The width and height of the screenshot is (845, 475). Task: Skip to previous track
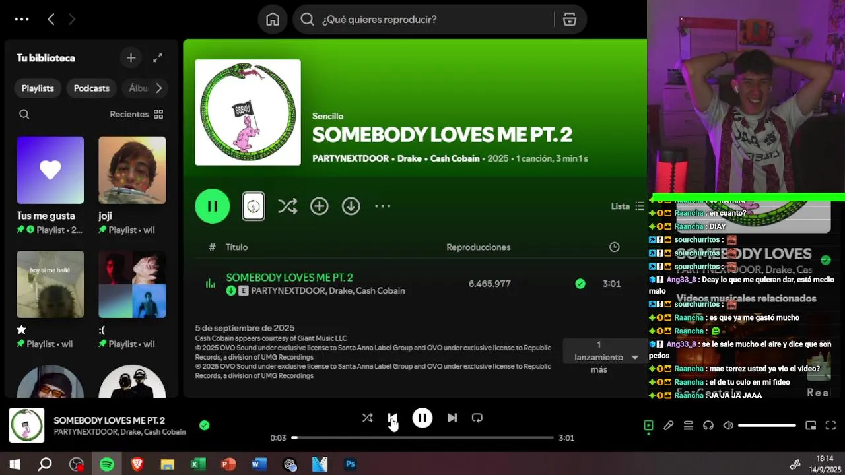click(393, 418)
